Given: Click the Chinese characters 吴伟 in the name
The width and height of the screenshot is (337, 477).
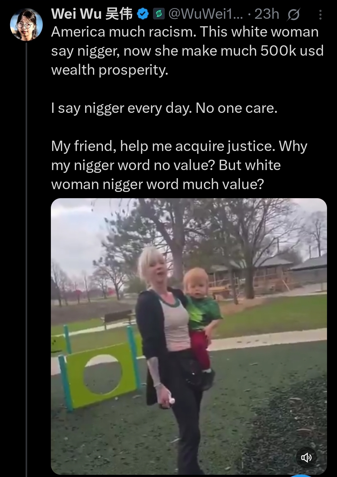Looking at the screenshot, I should click(119, 14).
